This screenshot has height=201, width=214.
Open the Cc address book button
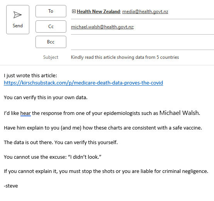point(51,27)
